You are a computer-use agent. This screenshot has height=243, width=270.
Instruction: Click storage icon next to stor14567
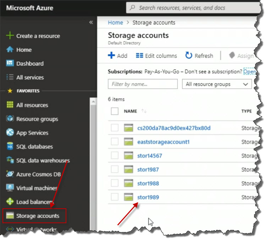128,156
